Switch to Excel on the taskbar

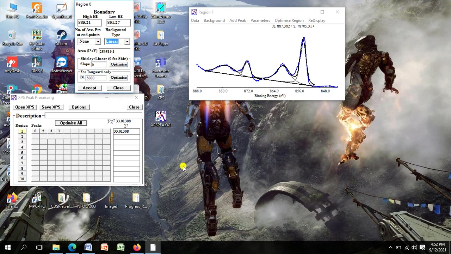click(x=121, y=248)
